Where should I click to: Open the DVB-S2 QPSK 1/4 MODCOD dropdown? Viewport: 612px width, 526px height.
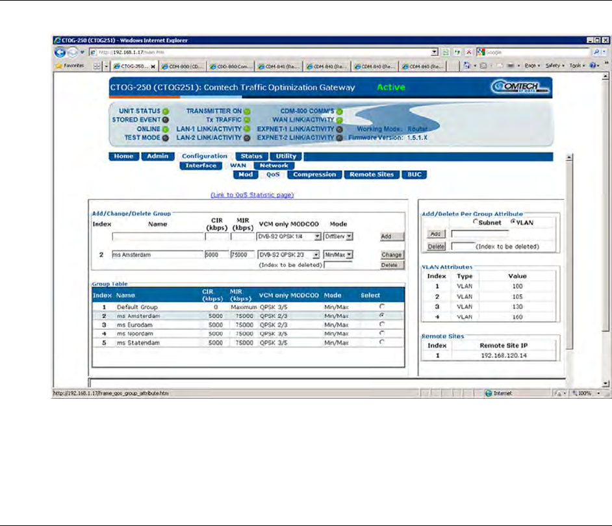(289, 237)
